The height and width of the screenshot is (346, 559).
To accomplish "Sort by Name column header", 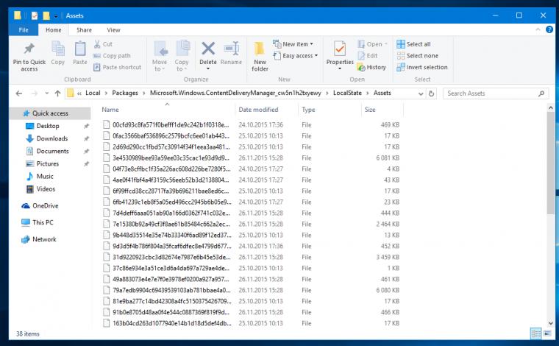I will pyautogui.click(x=167, y=110).
